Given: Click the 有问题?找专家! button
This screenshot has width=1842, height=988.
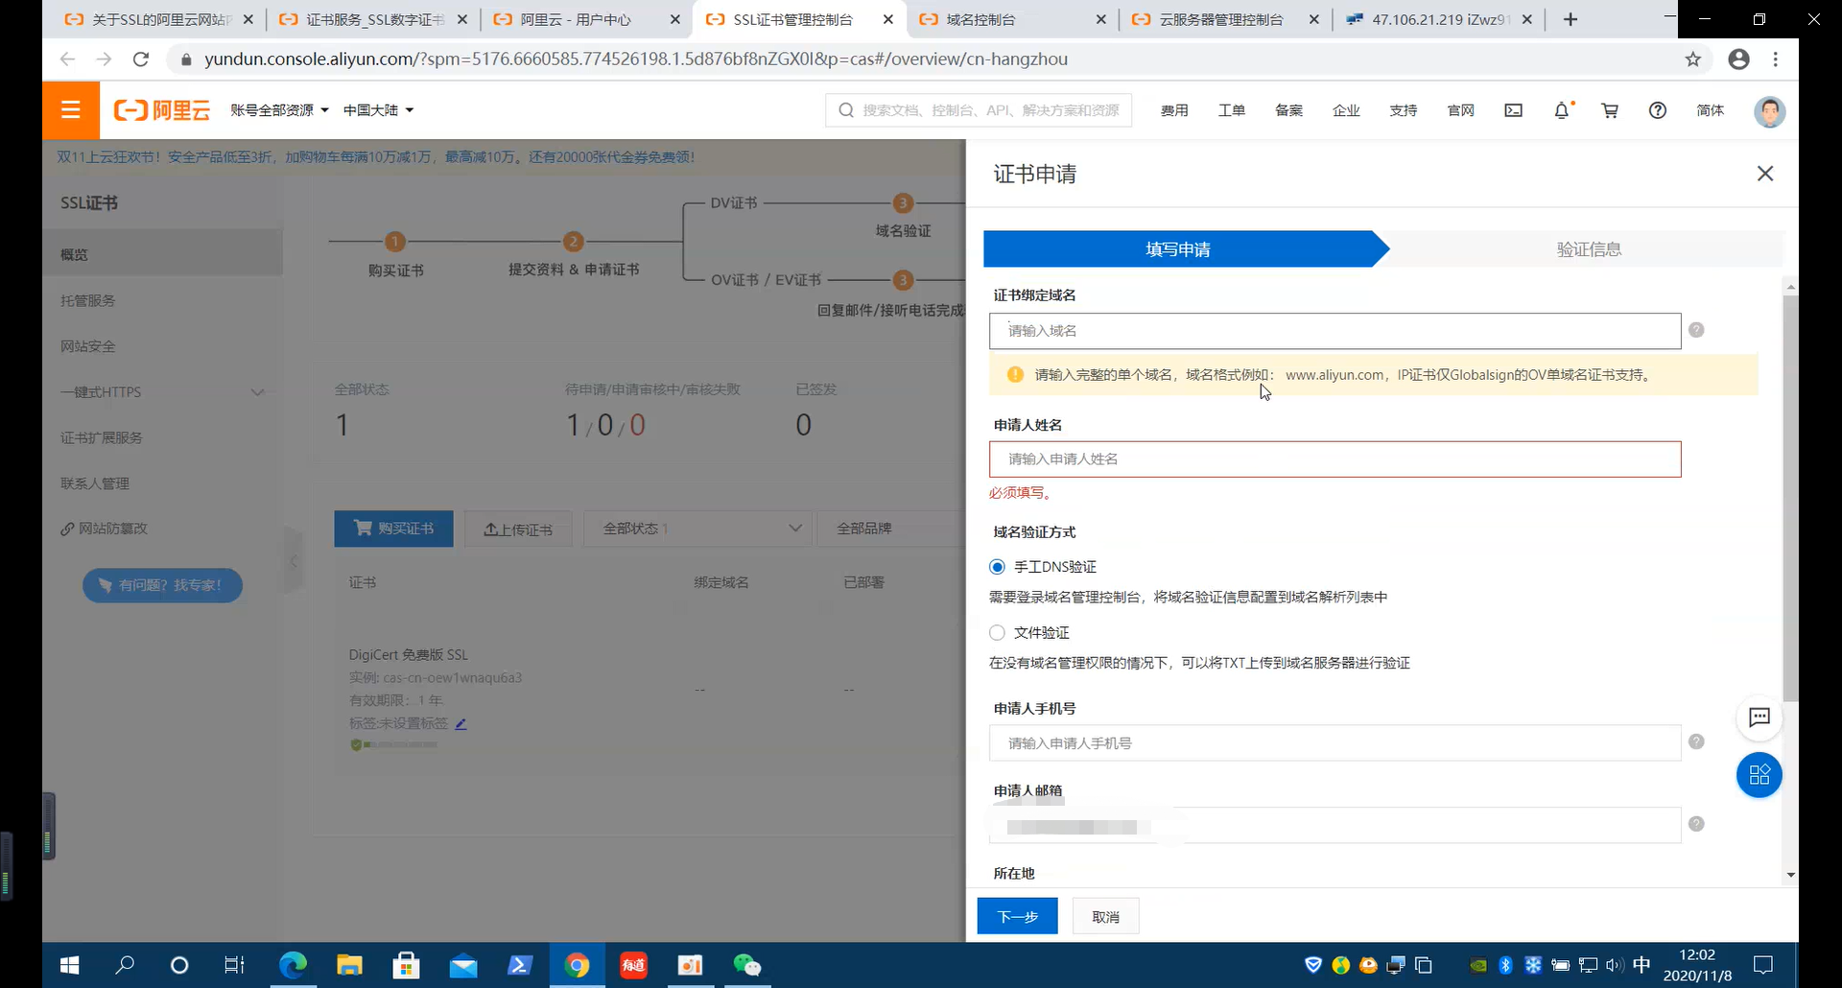Looking at the screenshot, I should coord(162,585).
